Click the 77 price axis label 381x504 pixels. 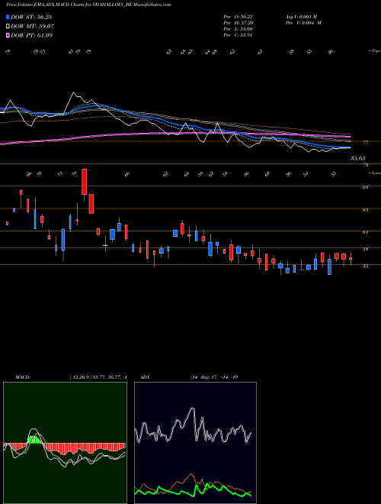point(365,142)
